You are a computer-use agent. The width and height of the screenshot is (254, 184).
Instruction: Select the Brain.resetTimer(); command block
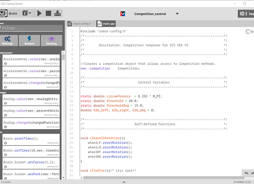31,139
